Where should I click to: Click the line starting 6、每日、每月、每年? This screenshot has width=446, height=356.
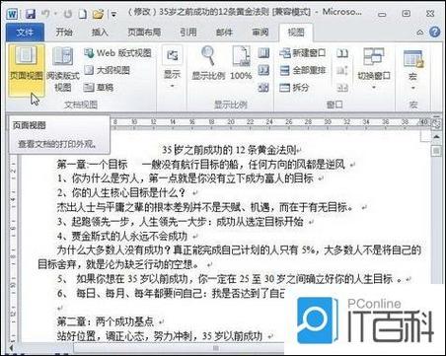[171, 293]
